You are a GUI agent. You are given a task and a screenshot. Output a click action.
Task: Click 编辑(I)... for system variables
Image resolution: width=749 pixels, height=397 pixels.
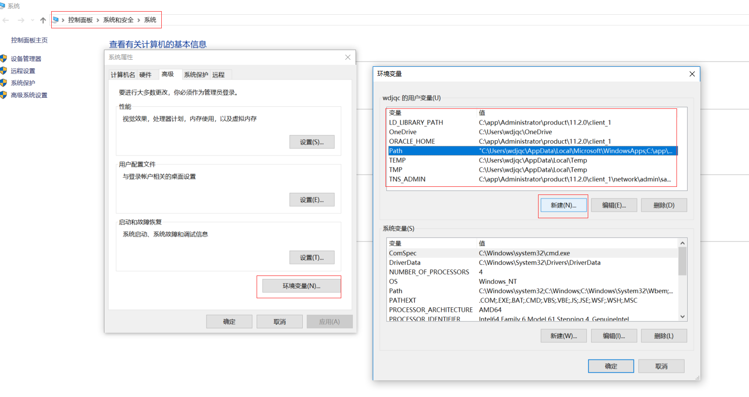614,336
